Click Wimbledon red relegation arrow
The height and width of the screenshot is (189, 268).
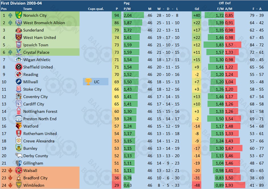pyautogui.click(x=10, y=185)
